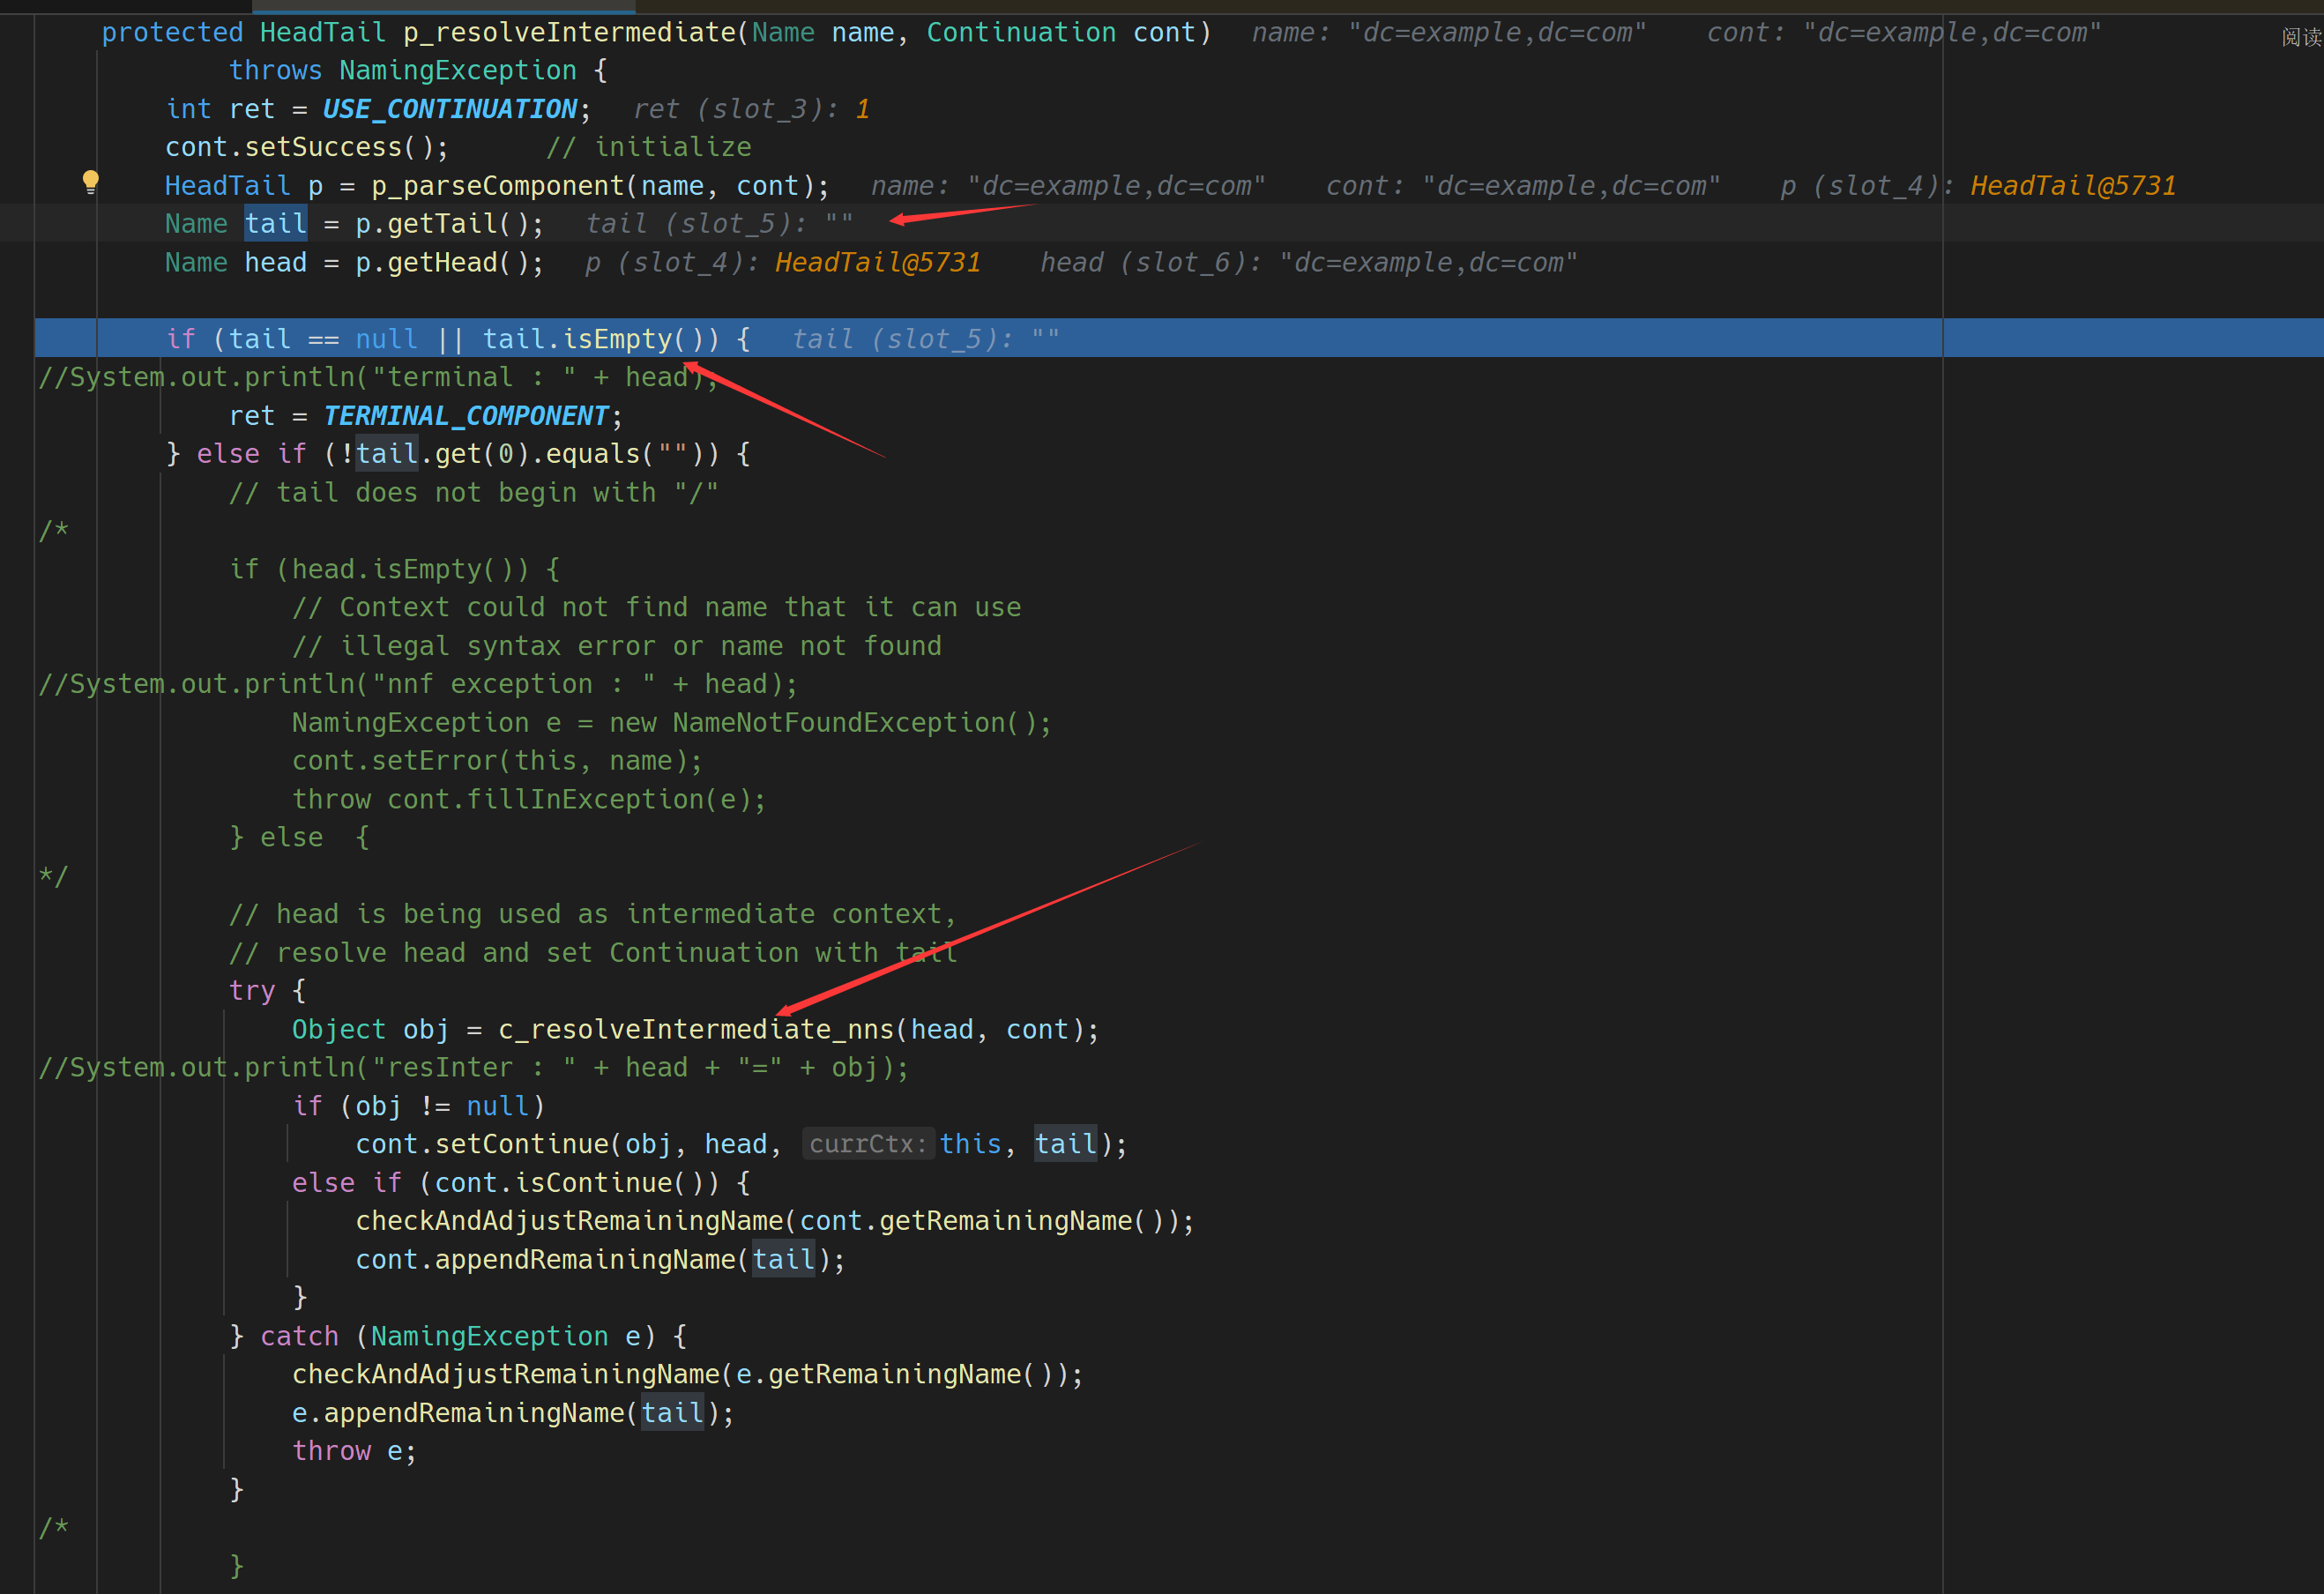2324x1594 pixels.
Task: Click the highlighted execution line if statement
Action: [458, 339]
